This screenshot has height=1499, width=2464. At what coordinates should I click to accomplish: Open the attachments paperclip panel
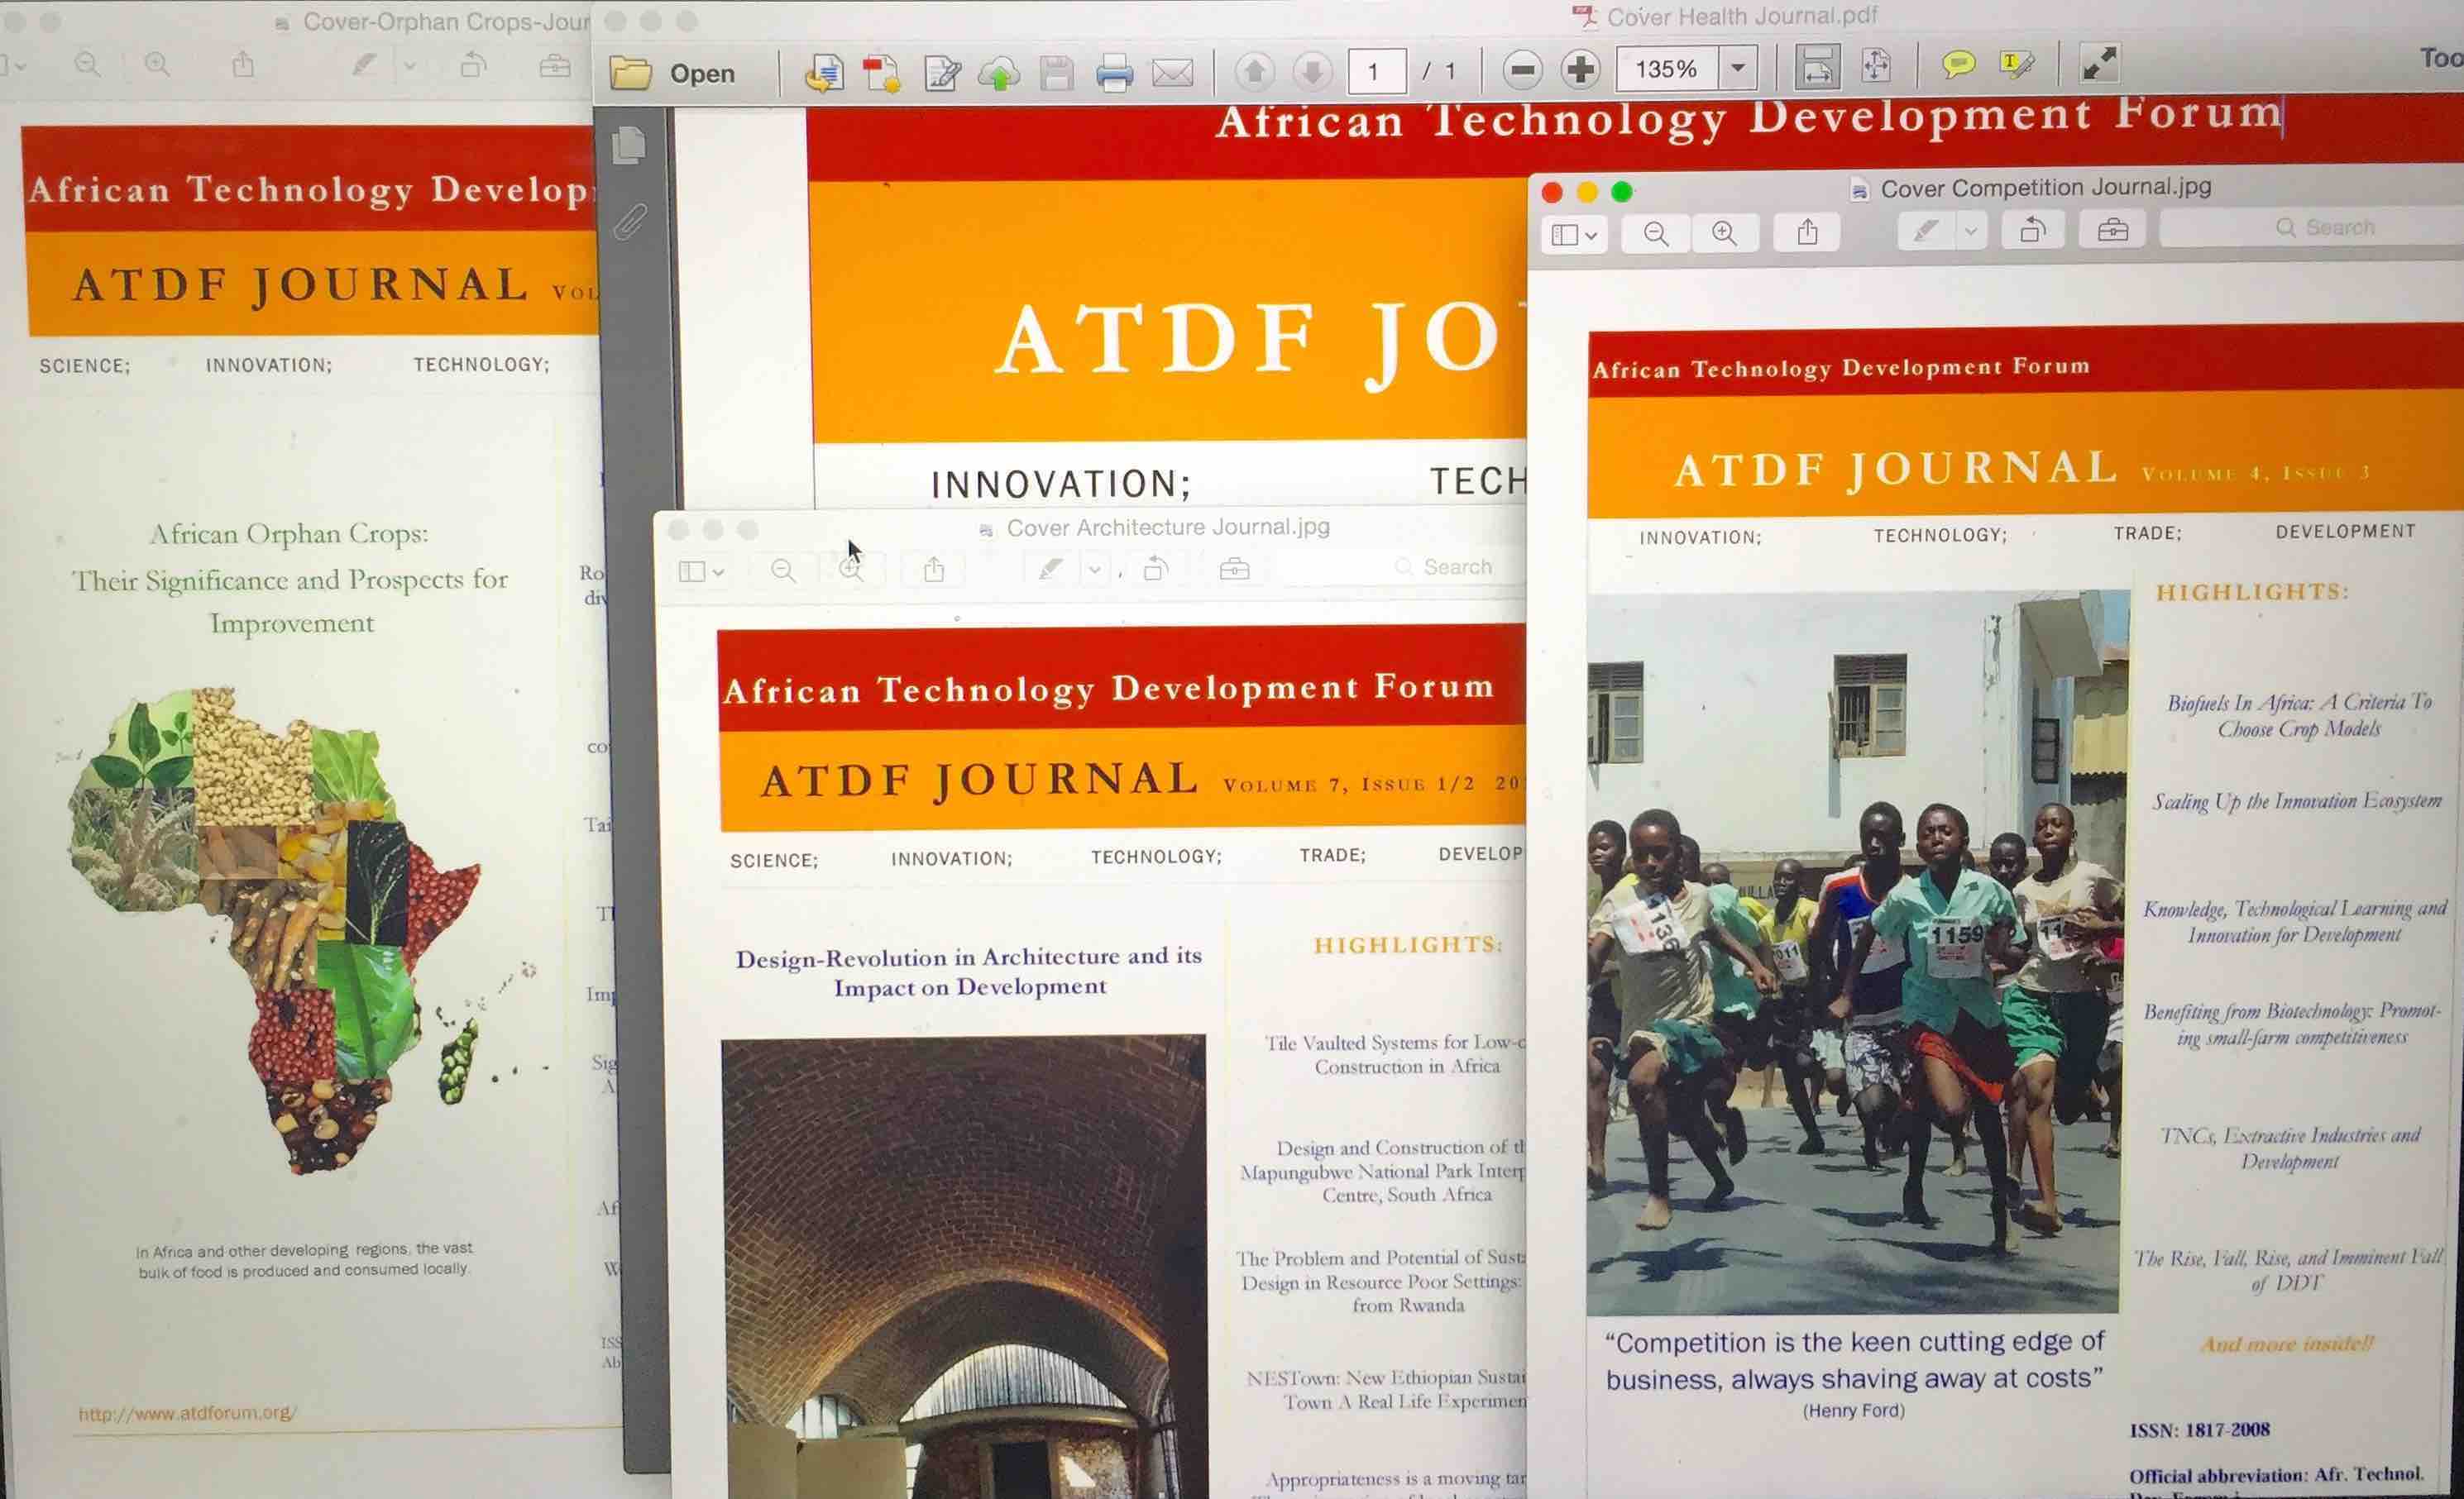click(629, 222)
